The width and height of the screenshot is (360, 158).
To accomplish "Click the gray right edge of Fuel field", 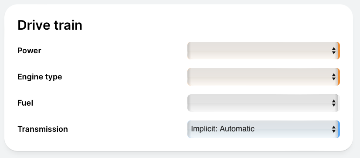I will (339, 103).
